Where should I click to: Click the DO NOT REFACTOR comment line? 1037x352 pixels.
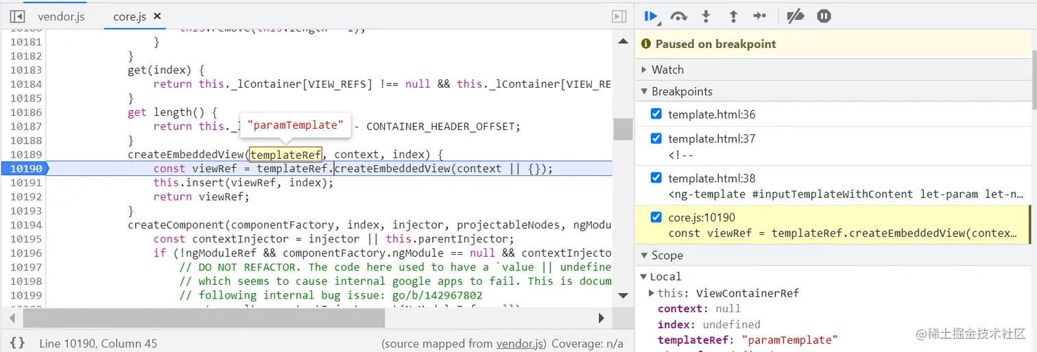[x=395, y=267]
